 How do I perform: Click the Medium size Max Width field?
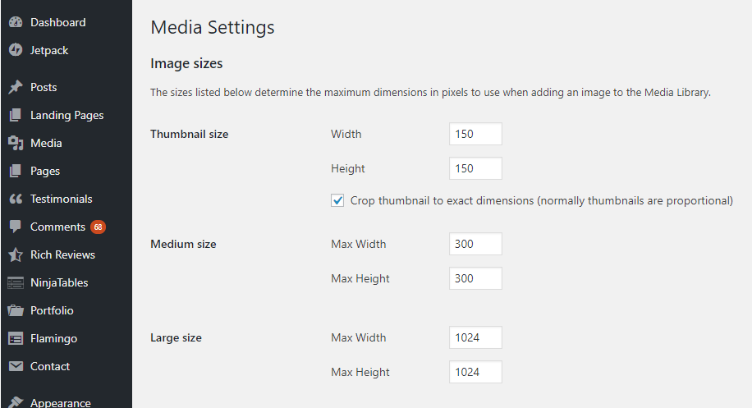click(475, 244)
